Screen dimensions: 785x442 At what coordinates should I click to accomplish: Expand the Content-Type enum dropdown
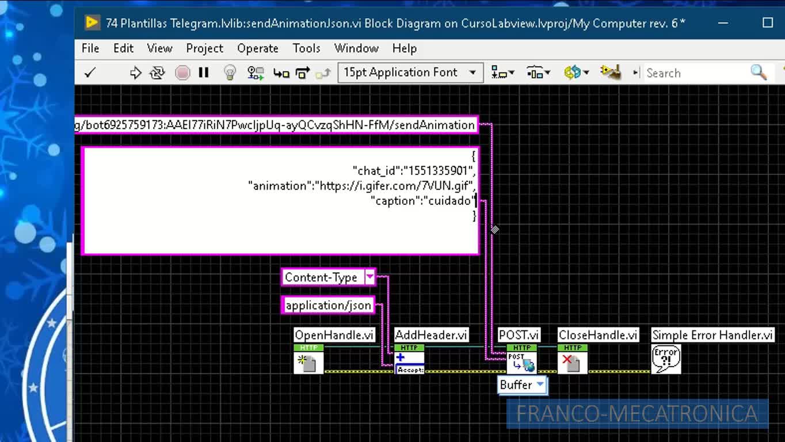370,277
